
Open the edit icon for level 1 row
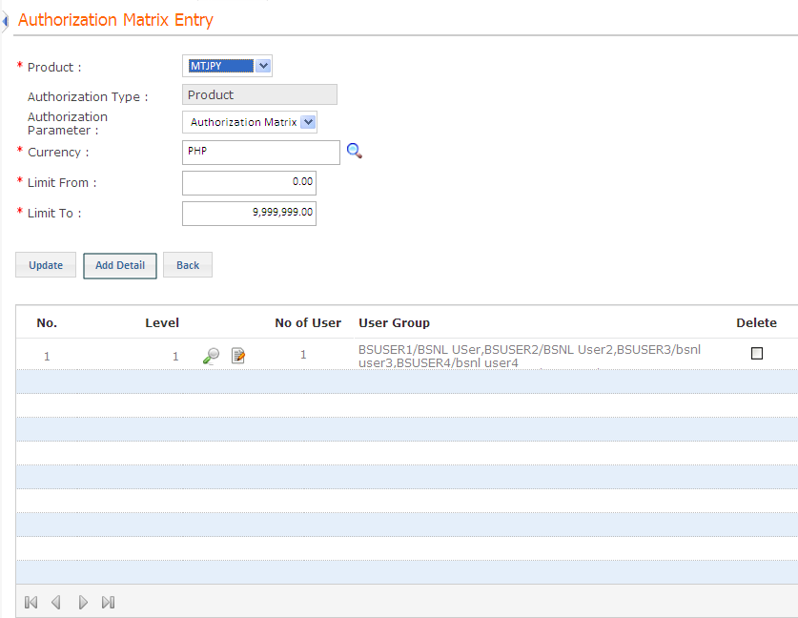[x=237, y=354]
